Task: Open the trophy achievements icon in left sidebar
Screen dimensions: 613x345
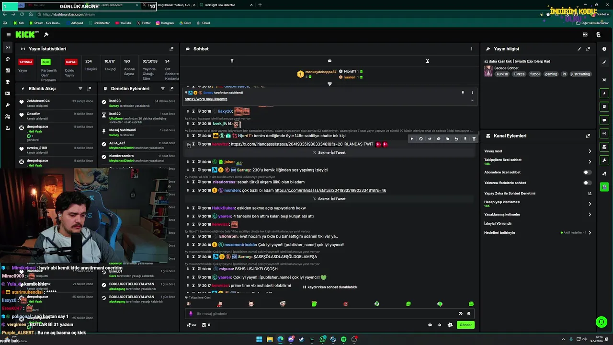Action: (x=7, y=82)
